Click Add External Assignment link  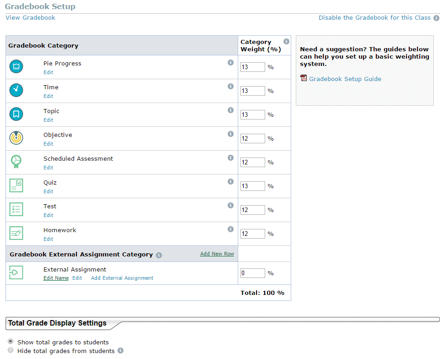coord(122,278)
